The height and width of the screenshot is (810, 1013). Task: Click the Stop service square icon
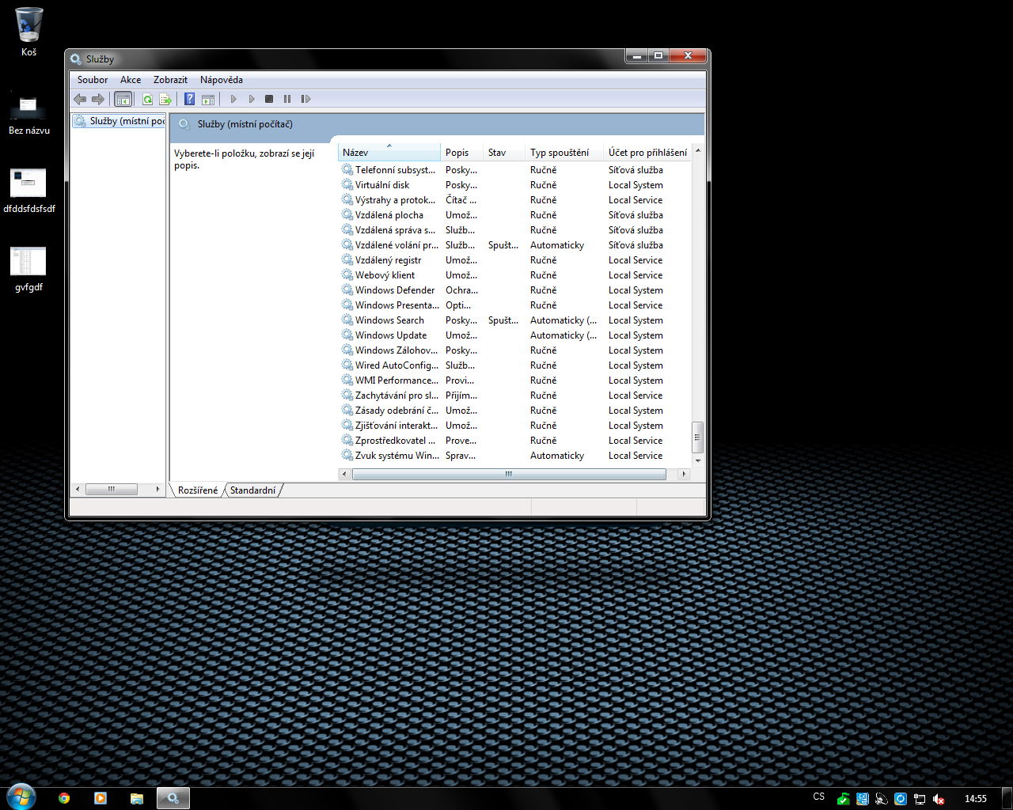click(x=269, y=99)
